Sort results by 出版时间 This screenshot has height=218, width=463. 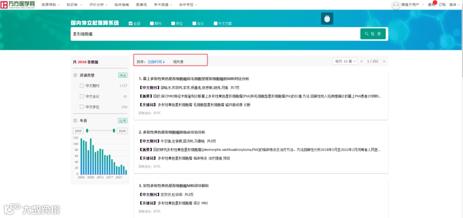click(x=156, y=62)
